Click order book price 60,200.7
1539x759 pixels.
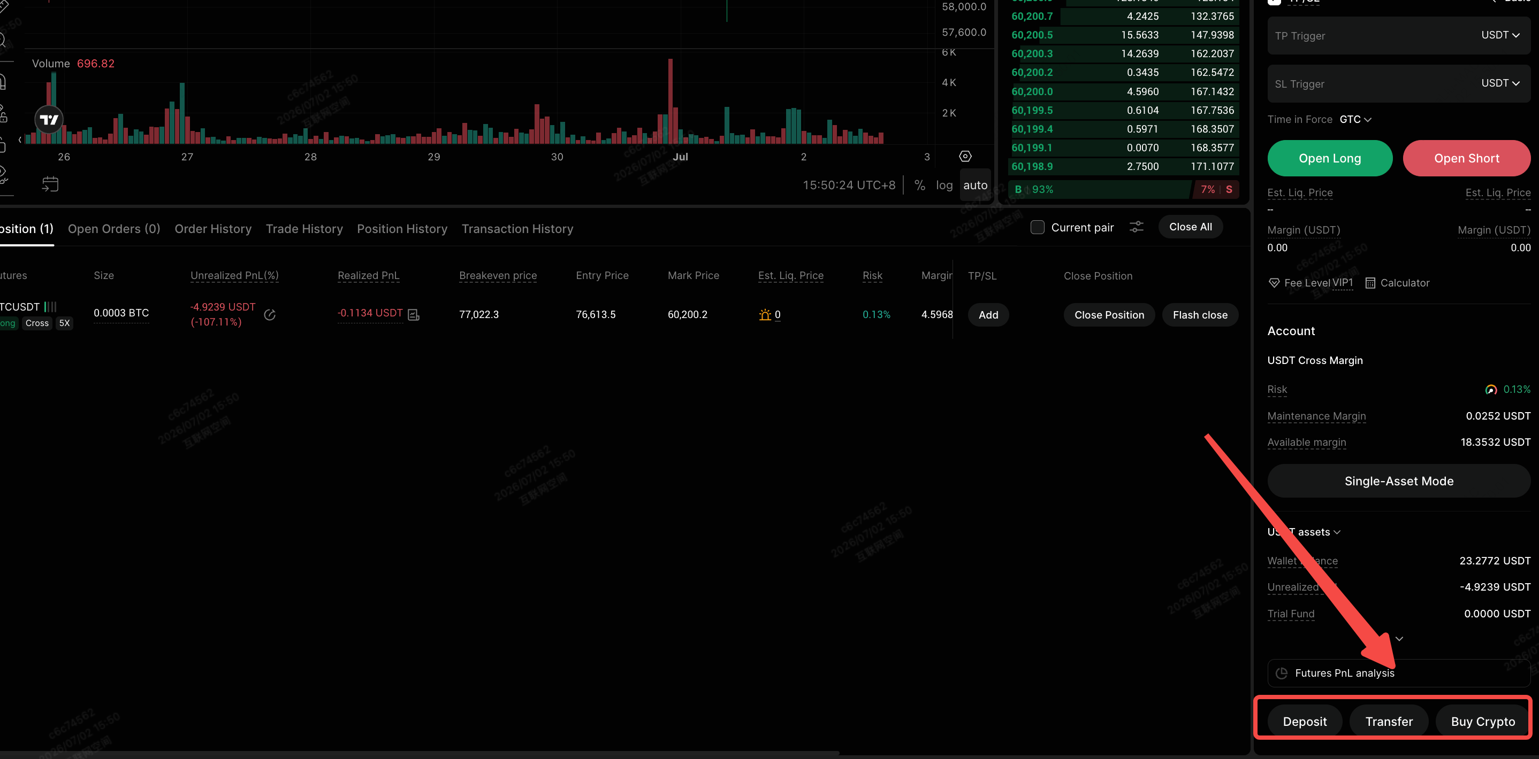tap(1032, 16)
